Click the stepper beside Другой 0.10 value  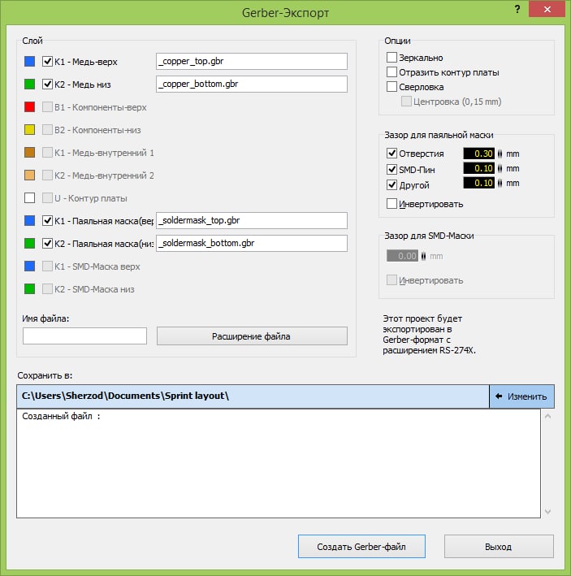pos(500,183)
